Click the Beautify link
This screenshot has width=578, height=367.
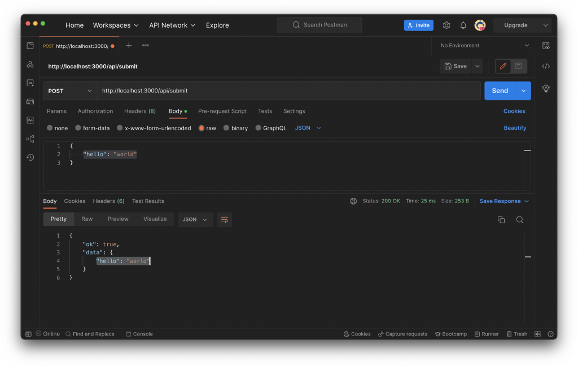tap(515, 128)
